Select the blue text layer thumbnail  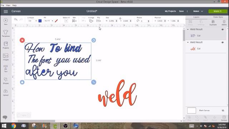(193, 36)
